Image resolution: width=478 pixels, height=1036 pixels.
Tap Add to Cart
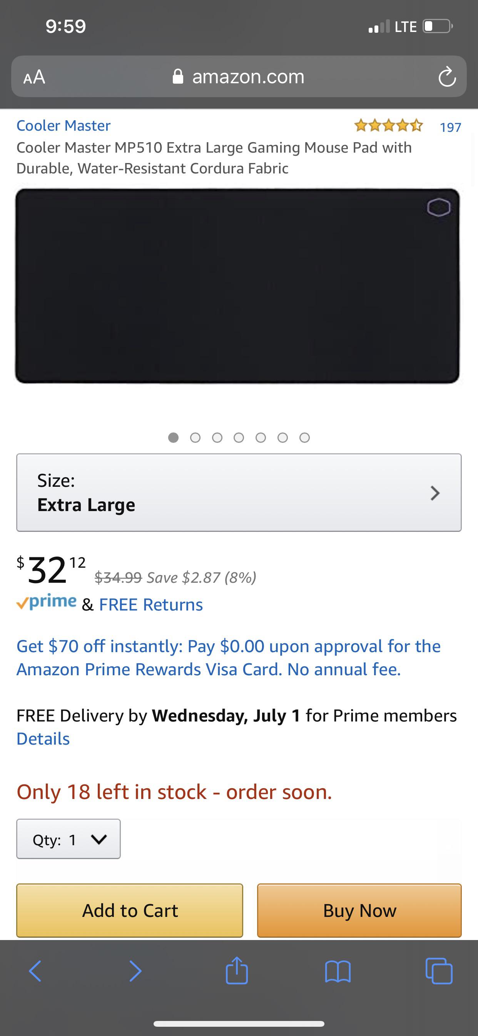click(129, 910)
